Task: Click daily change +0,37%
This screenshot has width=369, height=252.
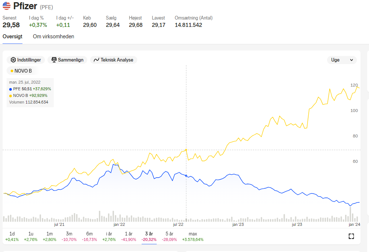Action: tap(38, 25)
